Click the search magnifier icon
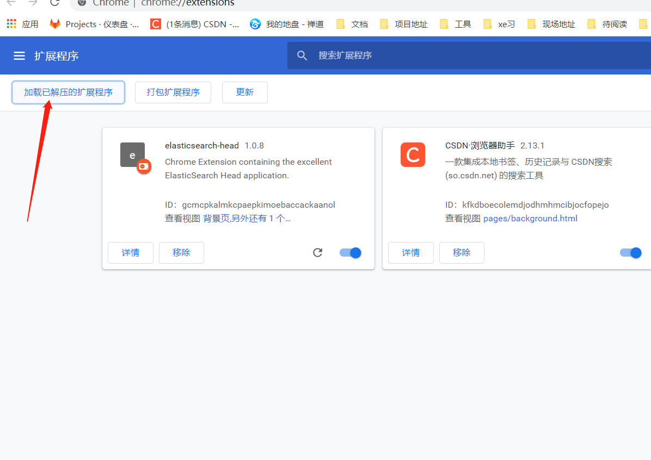651x460 pixels. click(x=302, y=55)
